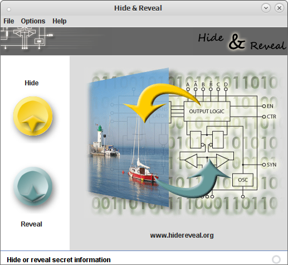
Task: Click the window menu dot in title bar
Action: click(9, 9)
